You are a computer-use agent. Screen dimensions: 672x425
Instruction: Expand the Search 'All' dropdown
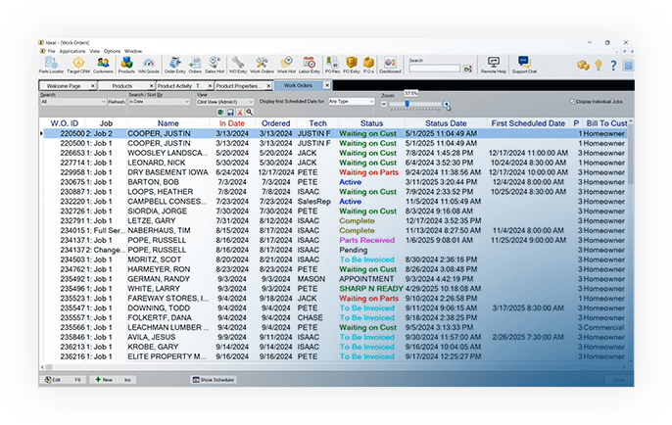tap(74, 102)
